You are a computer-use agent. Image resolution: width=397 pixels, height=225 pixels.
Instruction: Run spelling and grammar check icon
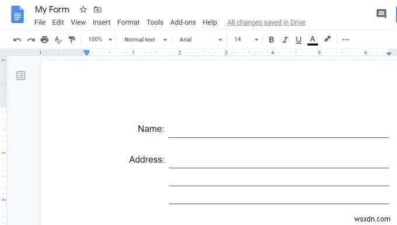pyautogui.click(x=58, y=40)
